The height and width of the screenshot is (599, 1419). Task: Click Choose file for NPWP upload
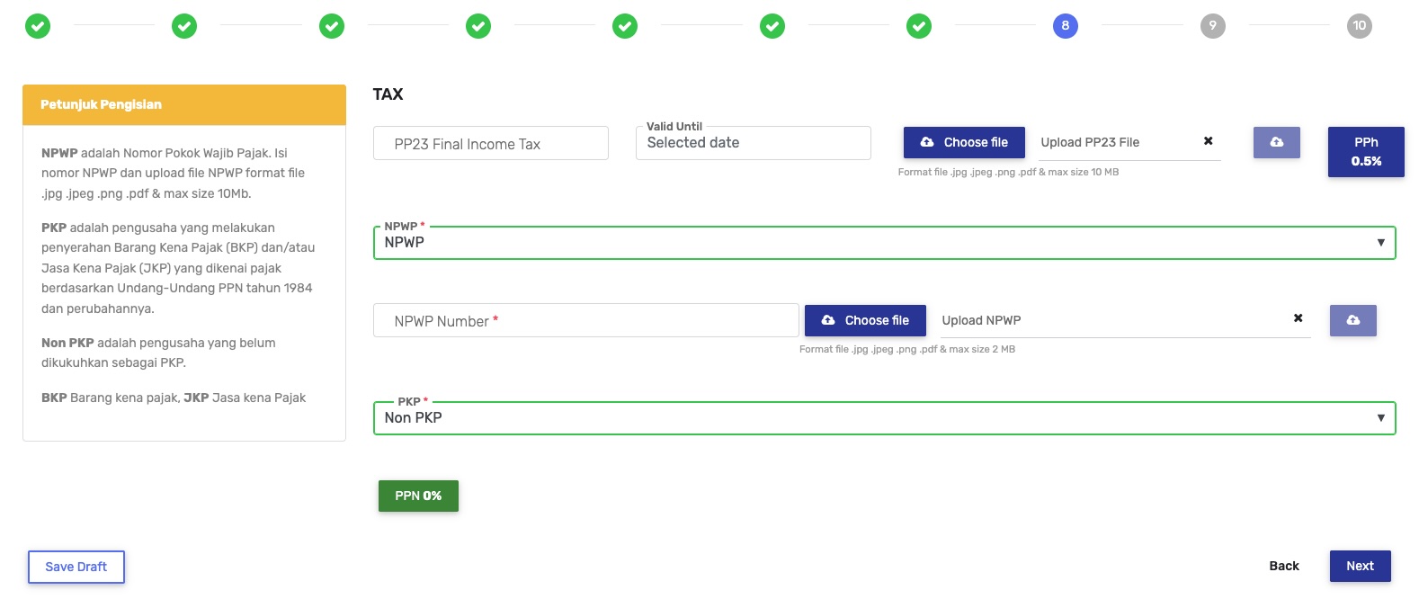point(865,320)
